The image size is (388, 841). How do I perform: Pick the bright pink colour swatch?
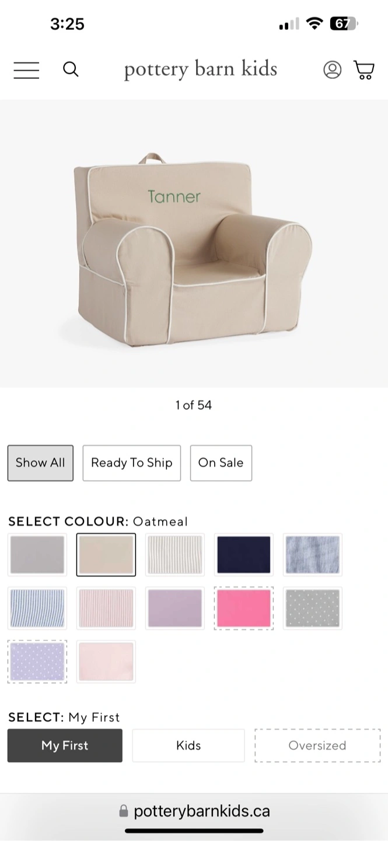pyautogui.click(x=244, y=609)
